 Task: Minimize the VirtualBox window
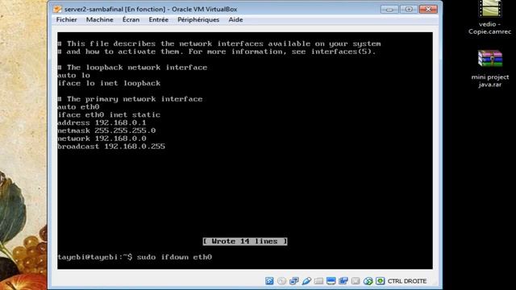tap(389, 9)
